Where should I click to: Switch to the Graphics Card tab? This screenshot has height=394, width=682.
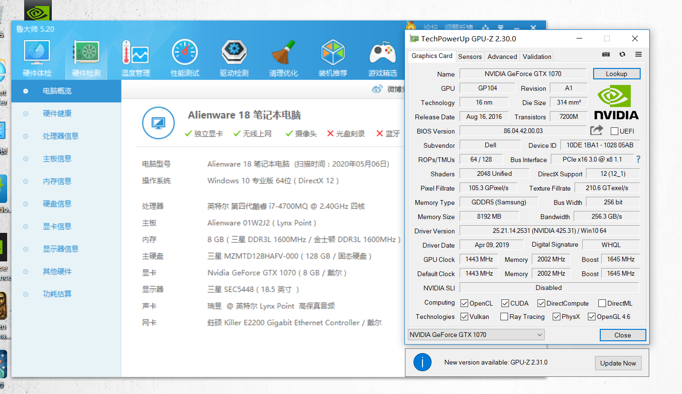(432, 56)
